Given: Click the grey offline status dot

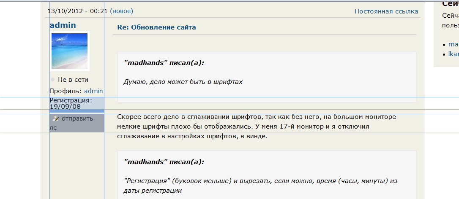Looking at the screenshot, I should [52, 80].
